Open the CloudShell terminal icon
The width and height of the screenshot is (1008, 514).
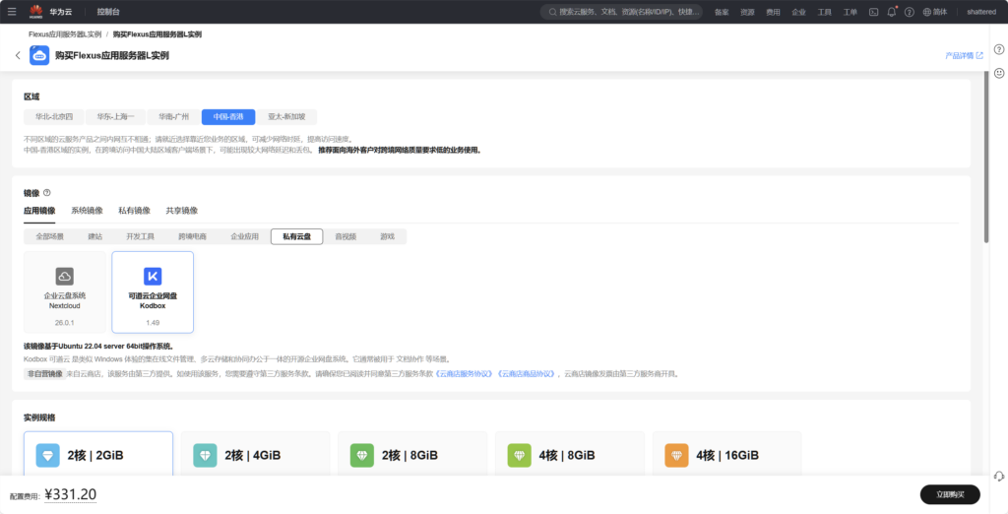(873, 12)
